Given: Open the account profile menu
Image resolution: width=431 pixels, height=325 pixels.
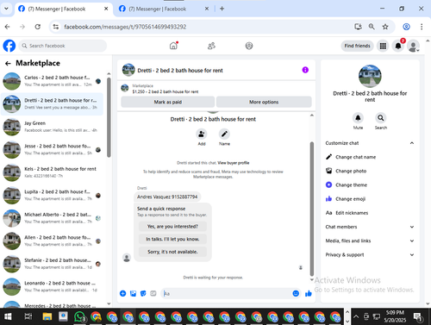Looking at the screenshot, I should [x=413, y=46].
